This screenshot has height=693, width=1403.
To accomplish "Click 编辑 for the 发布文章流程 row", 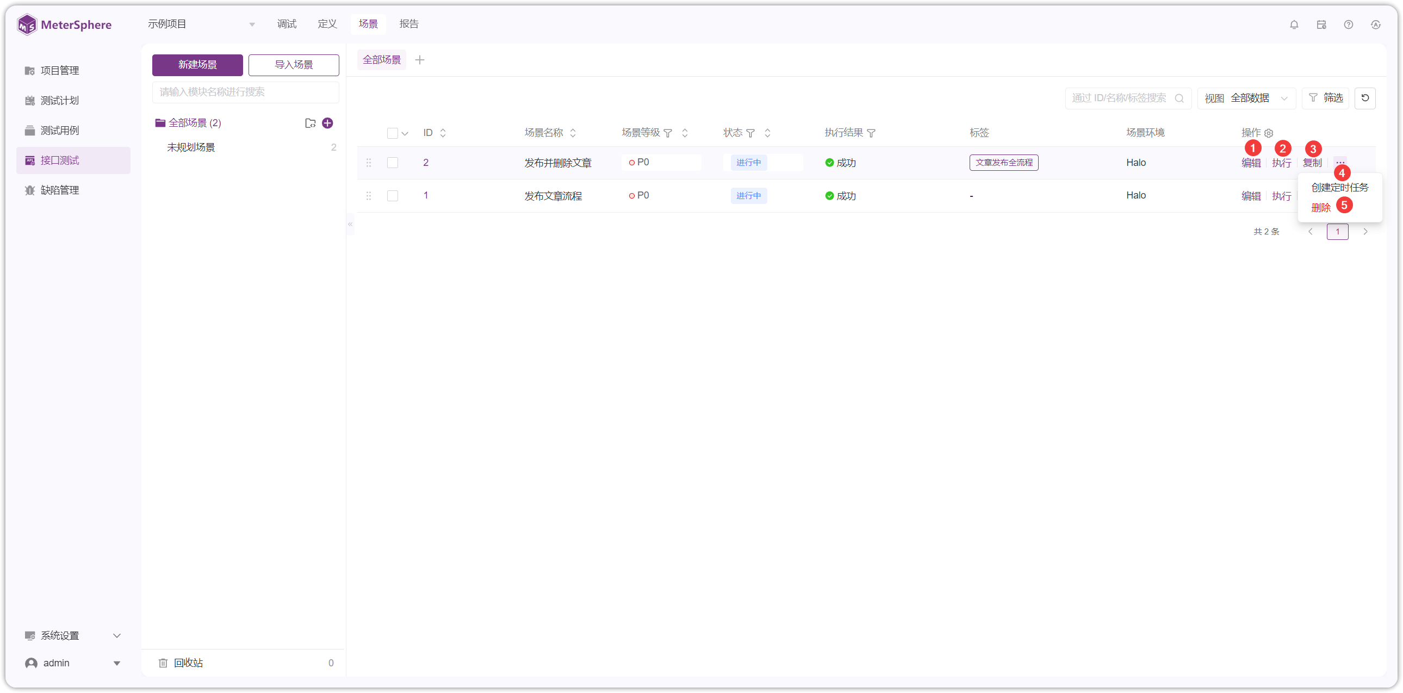I will (x=1251, y=196).
